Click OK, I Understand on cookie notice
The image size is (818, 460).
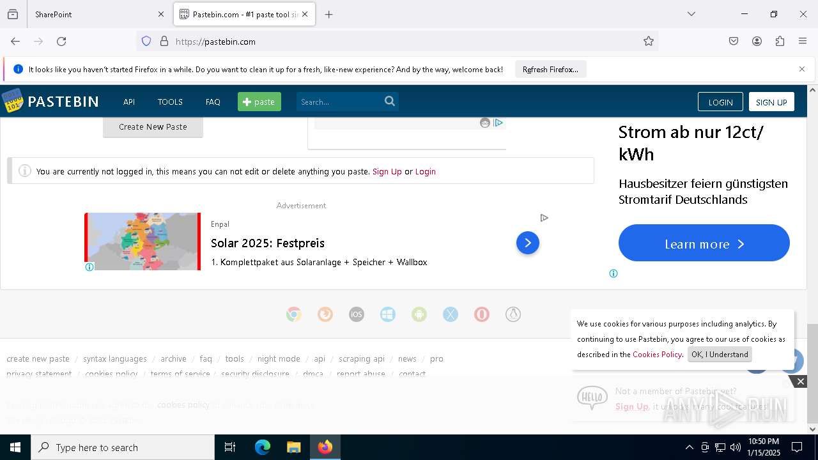720,355
